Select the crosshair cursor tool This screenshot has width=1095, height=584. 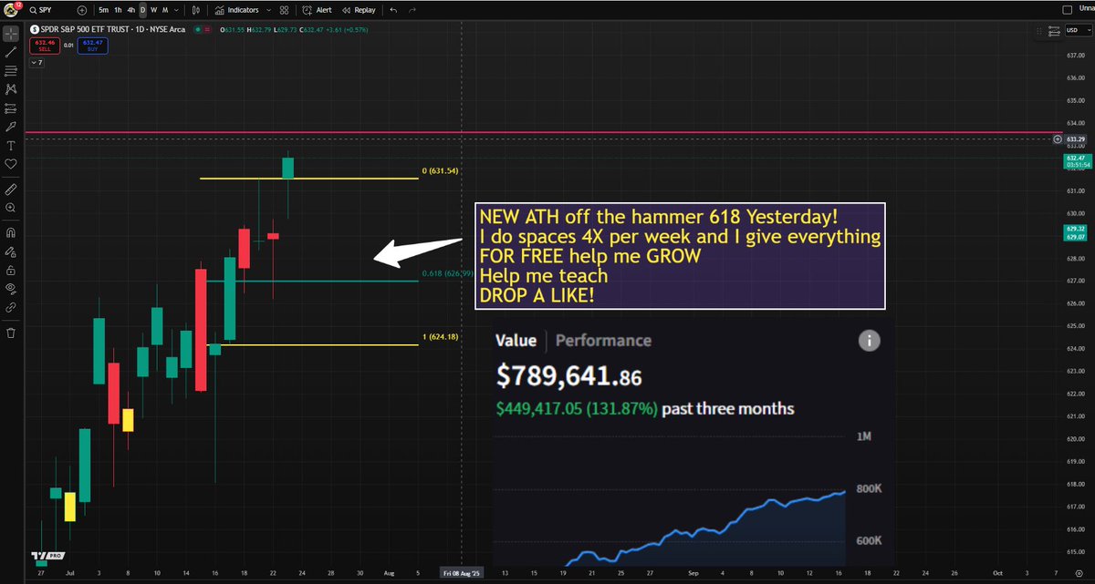(11, 33)
